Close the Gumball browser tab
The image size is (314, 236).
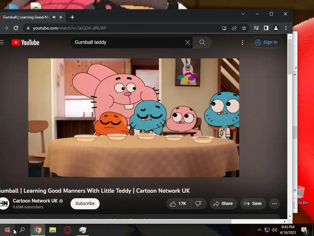(61, 17)
